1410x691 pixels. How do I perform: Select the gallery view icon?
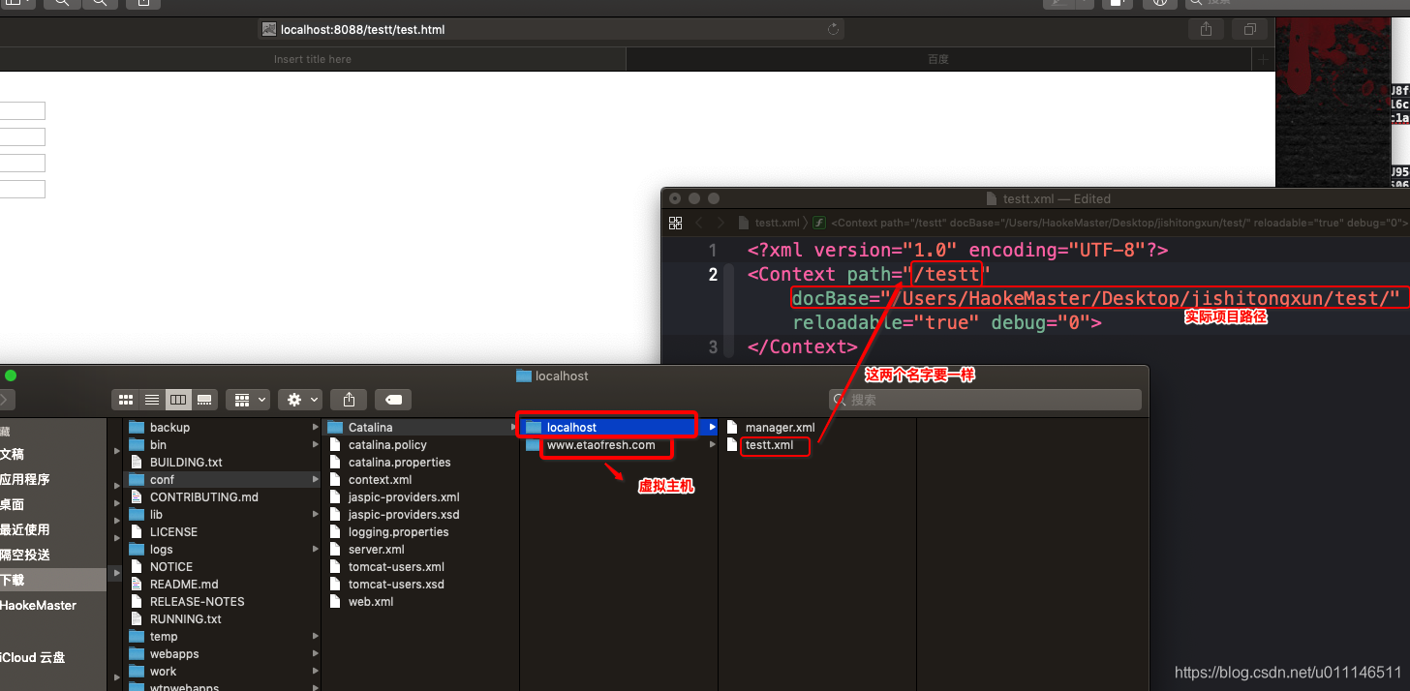[x=204, y=399]
